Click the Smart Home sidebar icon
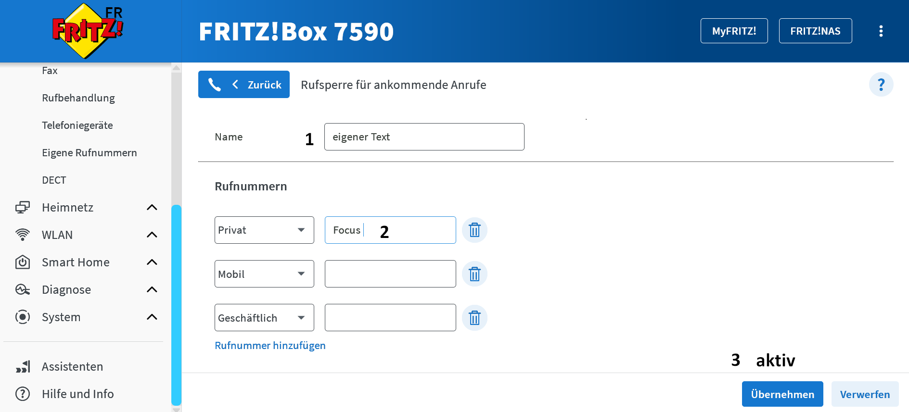 click(23, 262)
